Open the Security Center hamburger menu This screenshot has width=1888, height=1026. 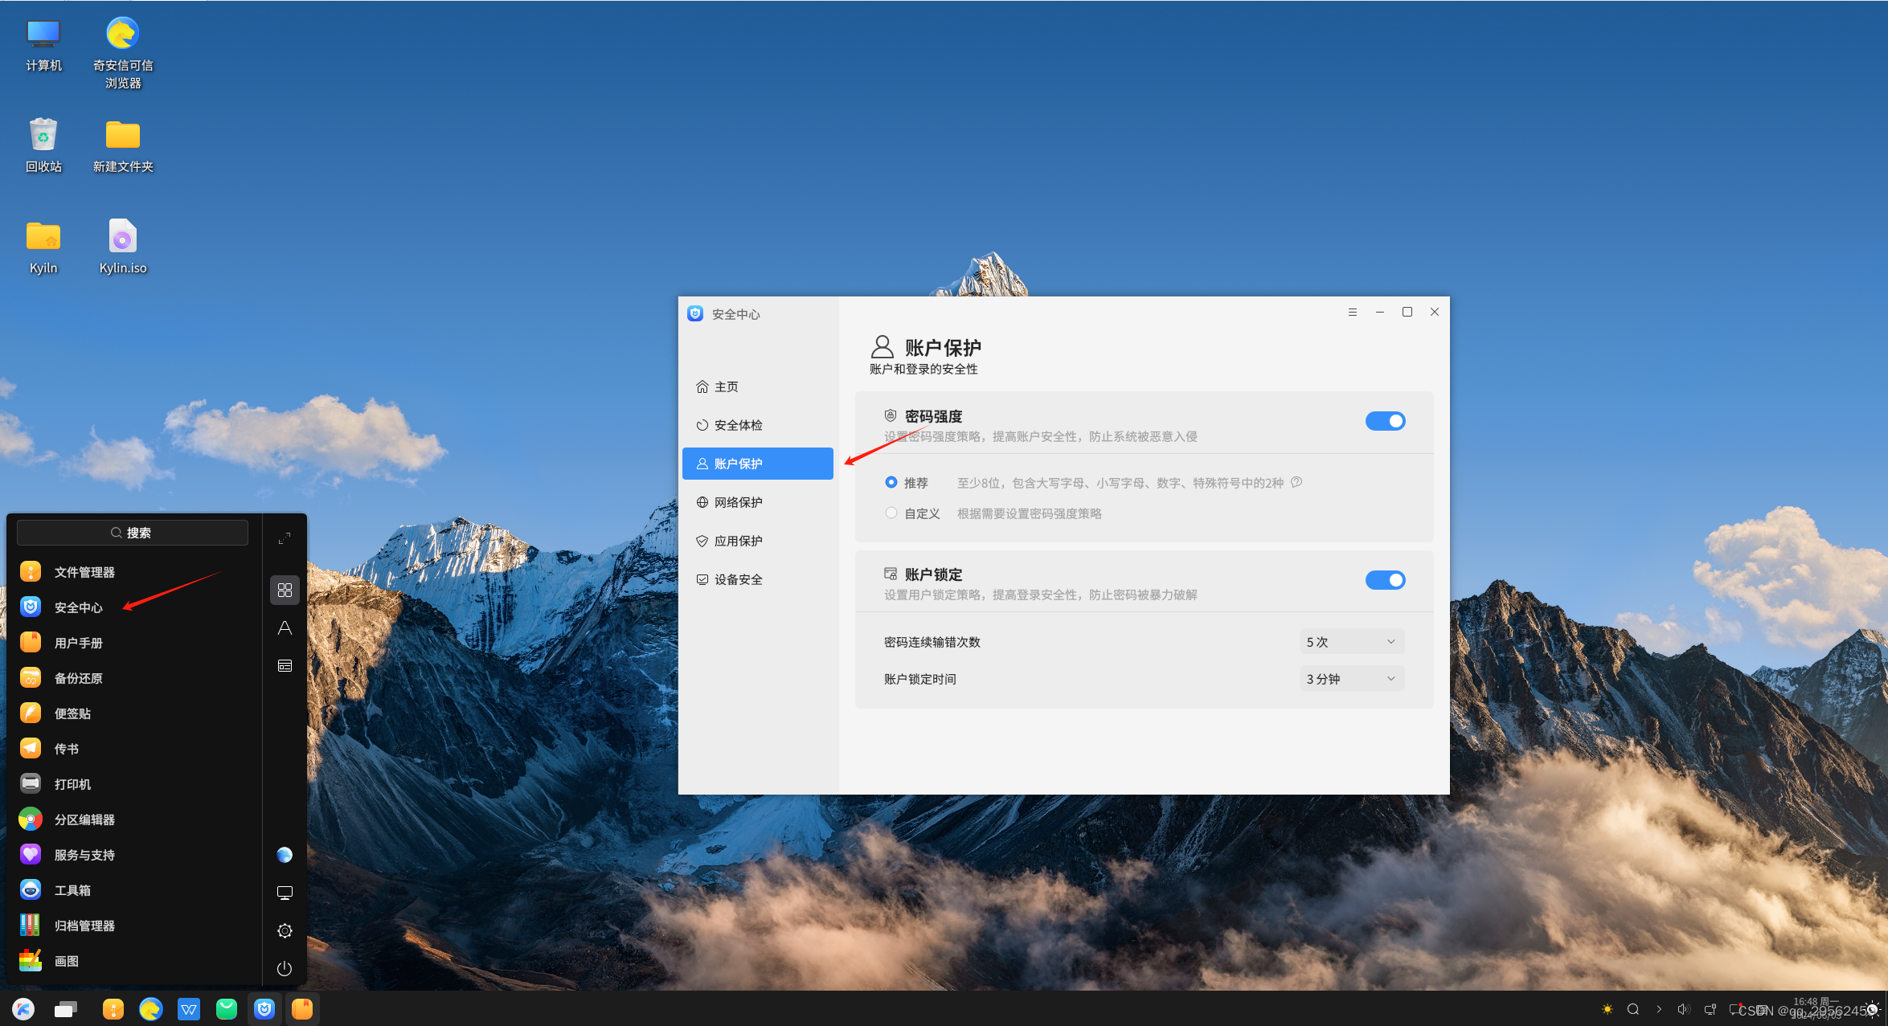[1353, 312]
